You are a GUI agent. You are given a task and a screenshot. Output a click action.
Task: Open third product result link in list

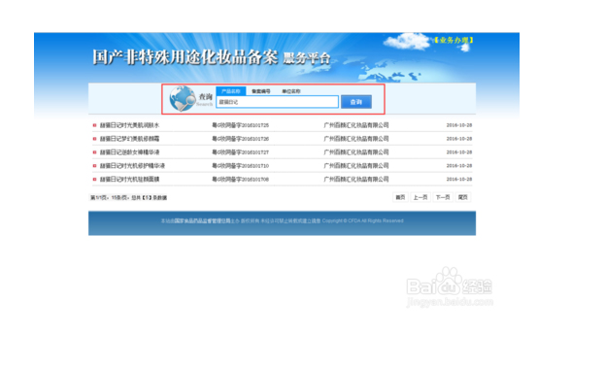pyautogui.click(x=129, y=152)
